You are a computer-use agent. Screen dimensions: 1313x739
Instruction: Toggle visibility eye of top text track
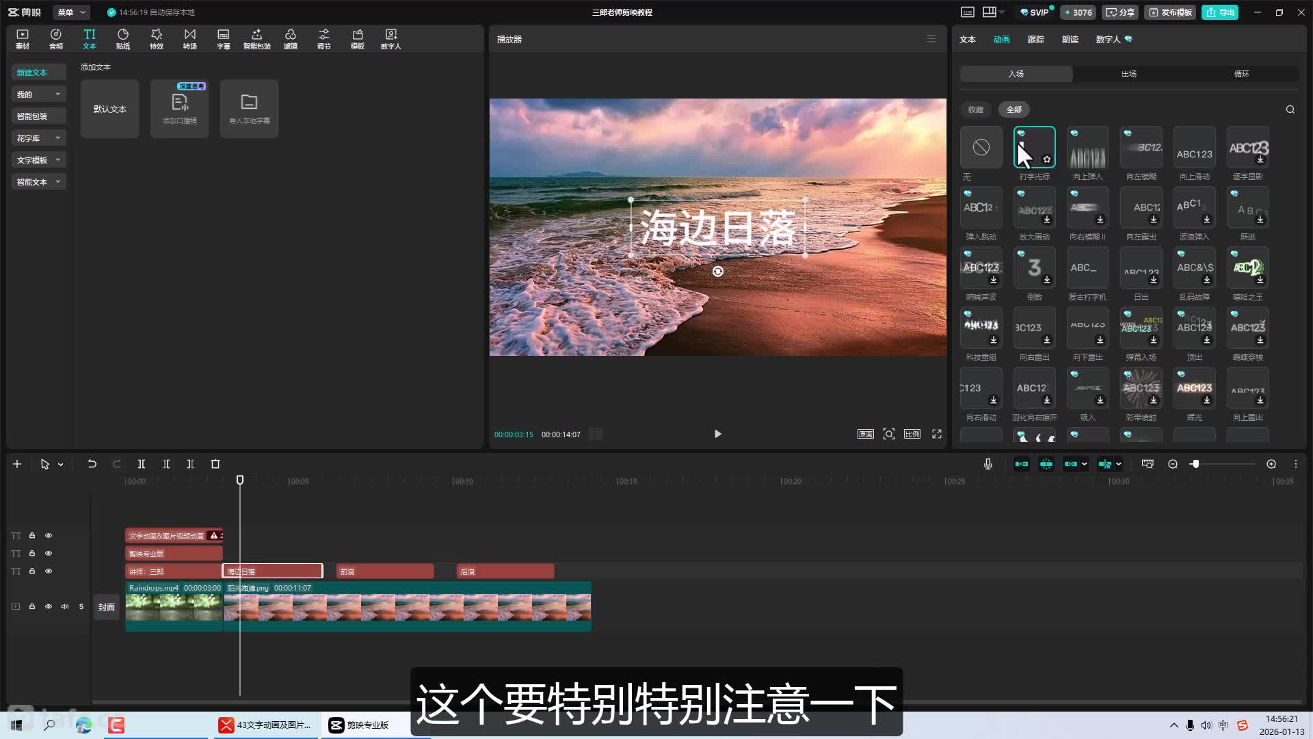click(x=49, y=536)
